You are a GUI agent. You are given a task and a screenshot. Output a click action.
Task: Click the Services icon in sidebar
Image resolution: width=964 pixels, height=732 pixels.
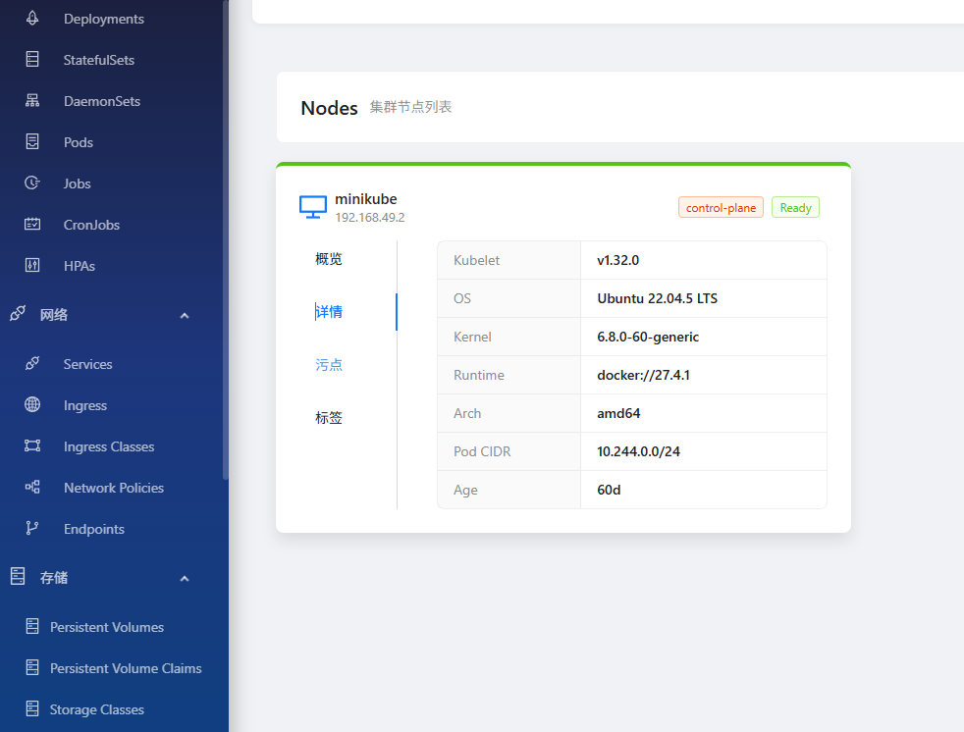[x=32, y=363]
